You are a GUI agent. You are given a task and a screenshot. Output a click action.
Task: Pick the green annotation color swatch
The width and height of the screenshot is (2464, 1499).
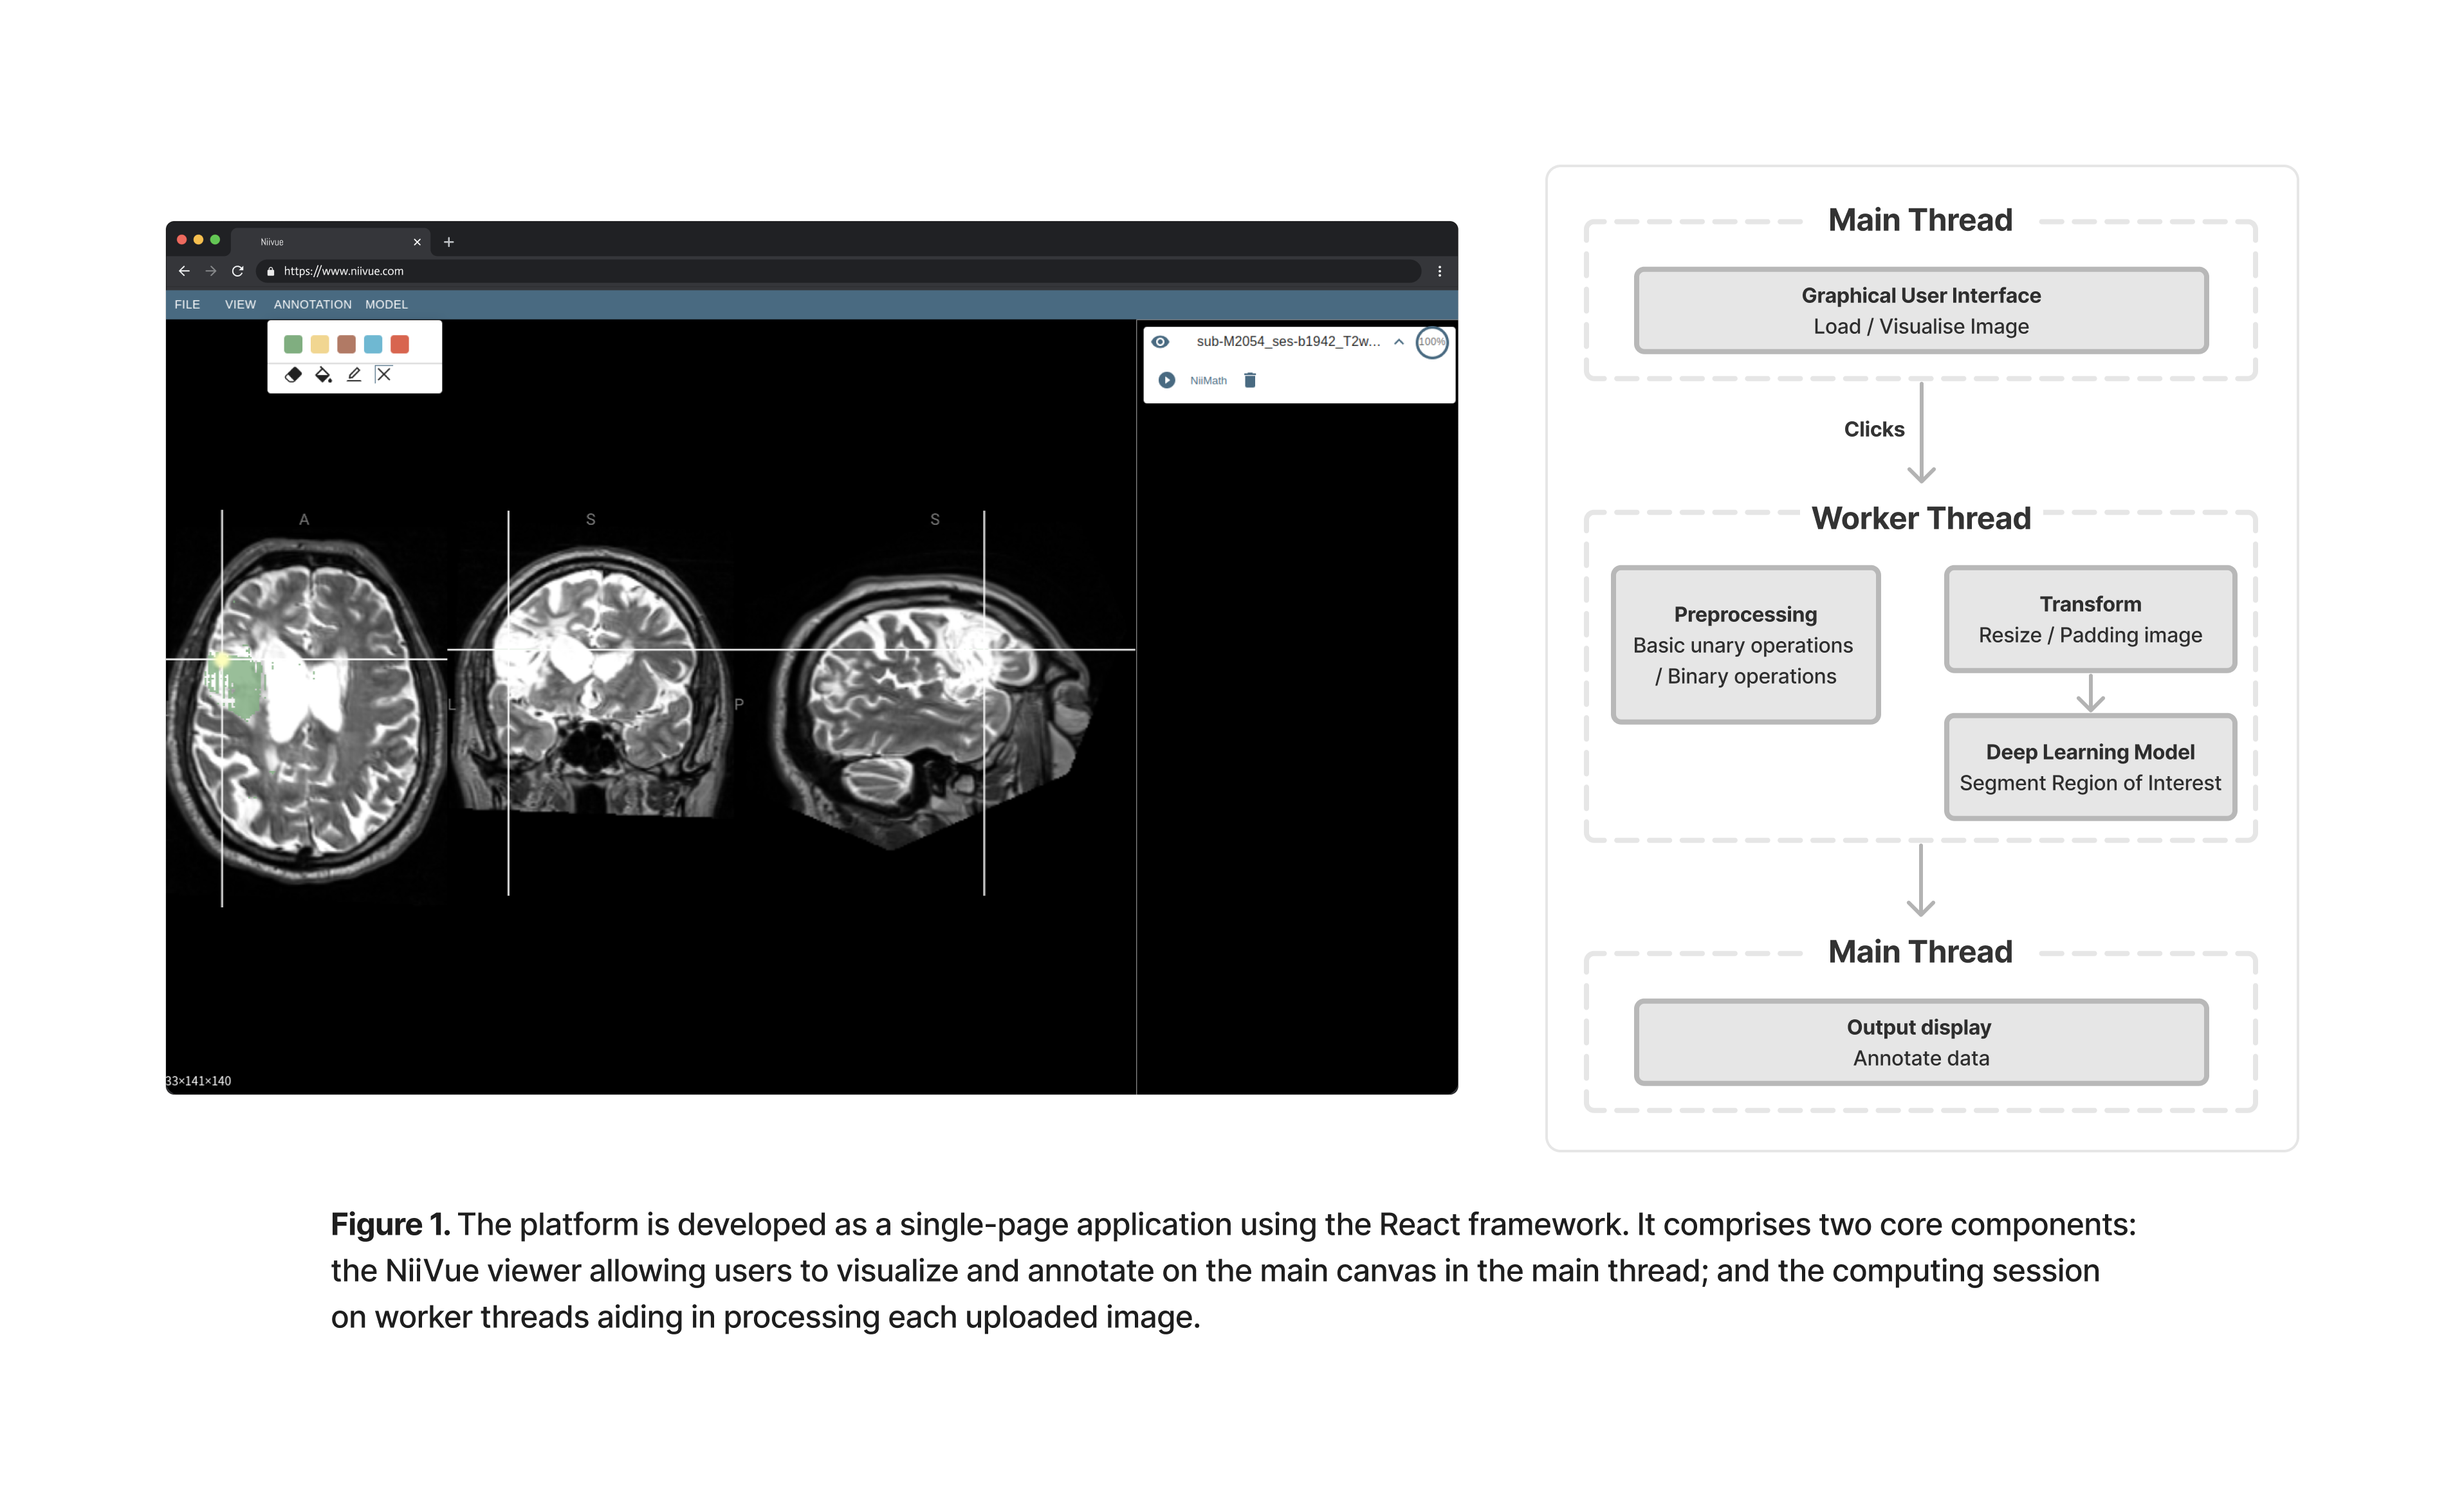(x=293, y=345)
